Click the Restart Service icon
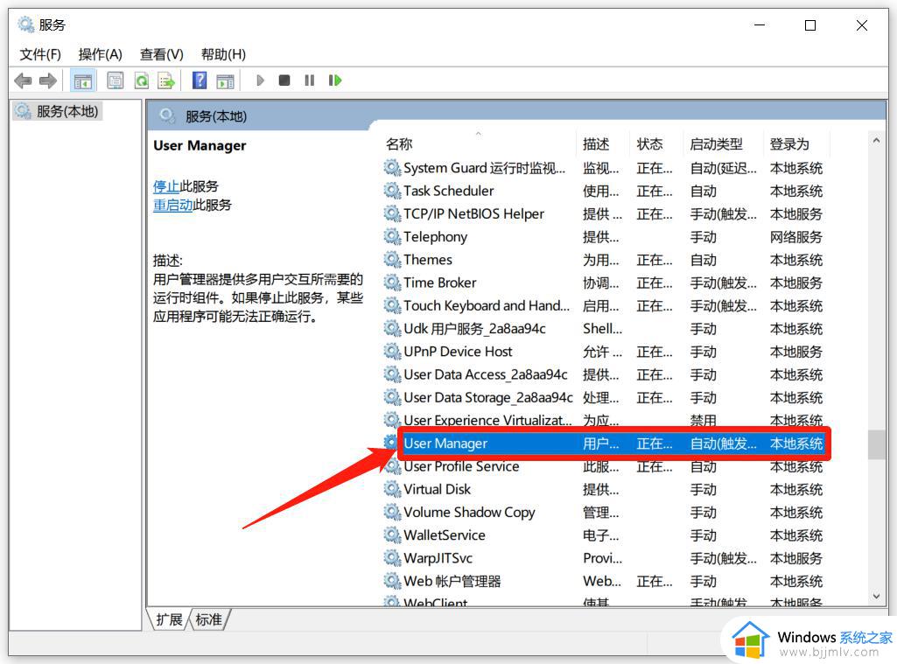 (334, 80)
